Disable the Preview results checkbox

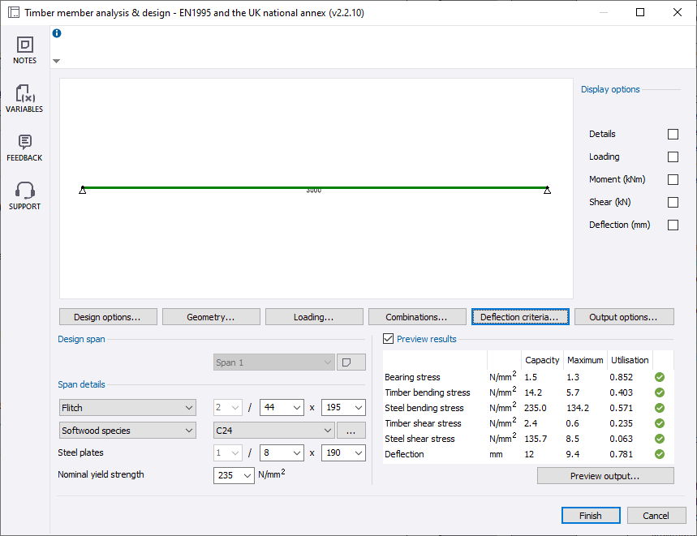click(387, 338)
